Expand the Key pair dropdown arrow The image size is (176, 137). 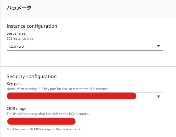click(158, 97)
